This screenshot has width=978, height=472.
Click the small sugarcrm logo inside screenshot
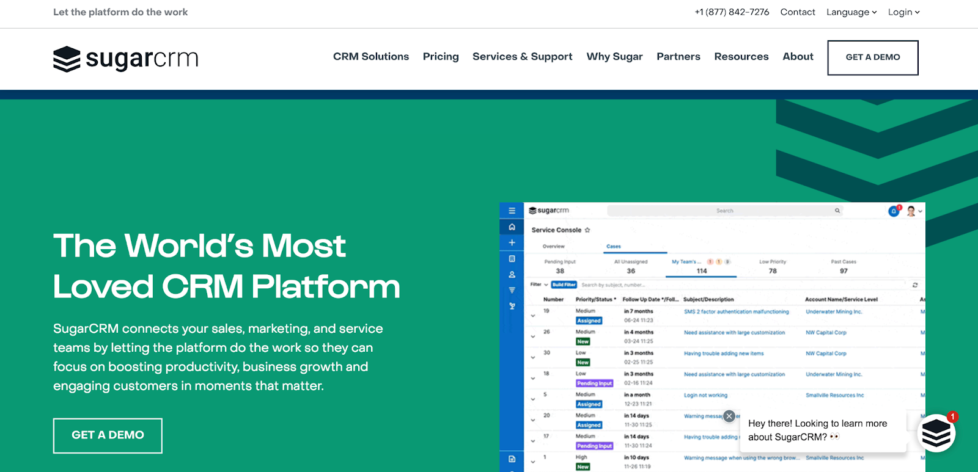tap(549, 211)
